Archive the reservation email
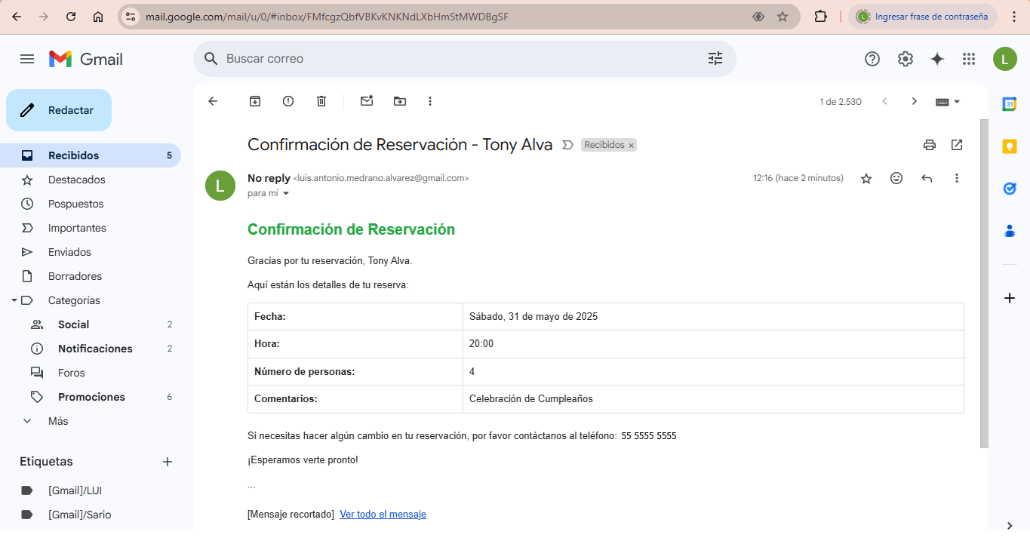1030x544 pixels. (x=254, y=100)
